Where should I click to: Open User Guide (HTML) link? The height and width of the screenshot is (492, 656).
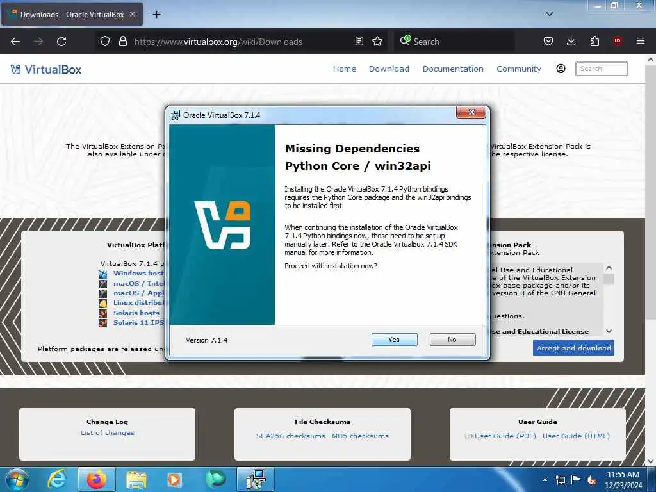576,436
